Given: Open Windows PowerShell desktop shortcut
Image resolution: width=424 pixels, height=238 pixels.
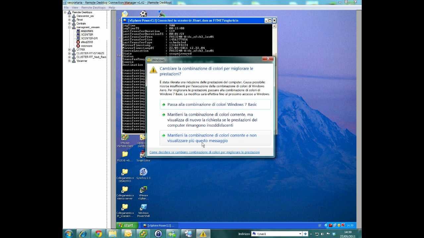Looking at the screenshot, I should [143, 211].
